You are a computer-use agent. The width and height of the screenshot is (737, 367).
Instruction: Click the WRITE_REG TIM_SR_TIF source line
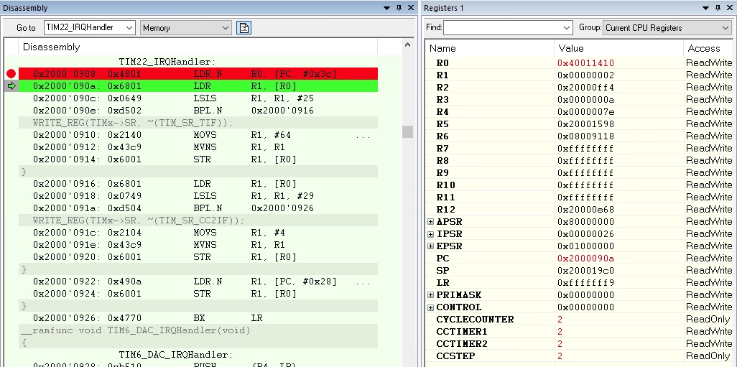pos(198,123)
